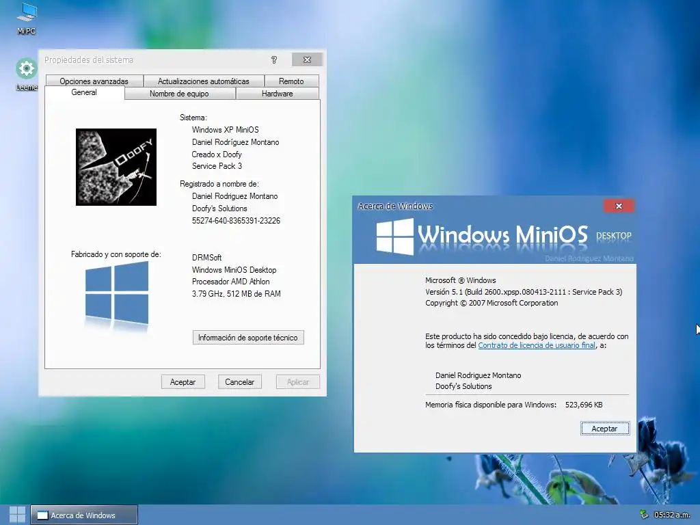The height and width of the screenshot is (525, 700).
Task: Click the greyed Aplicar button
Action: click(x=298, y=382)
